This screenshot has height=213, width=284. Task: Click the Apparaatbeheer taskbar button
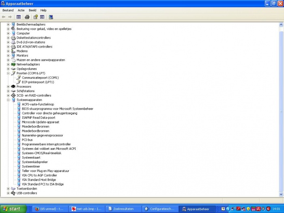tap(196, 209)
